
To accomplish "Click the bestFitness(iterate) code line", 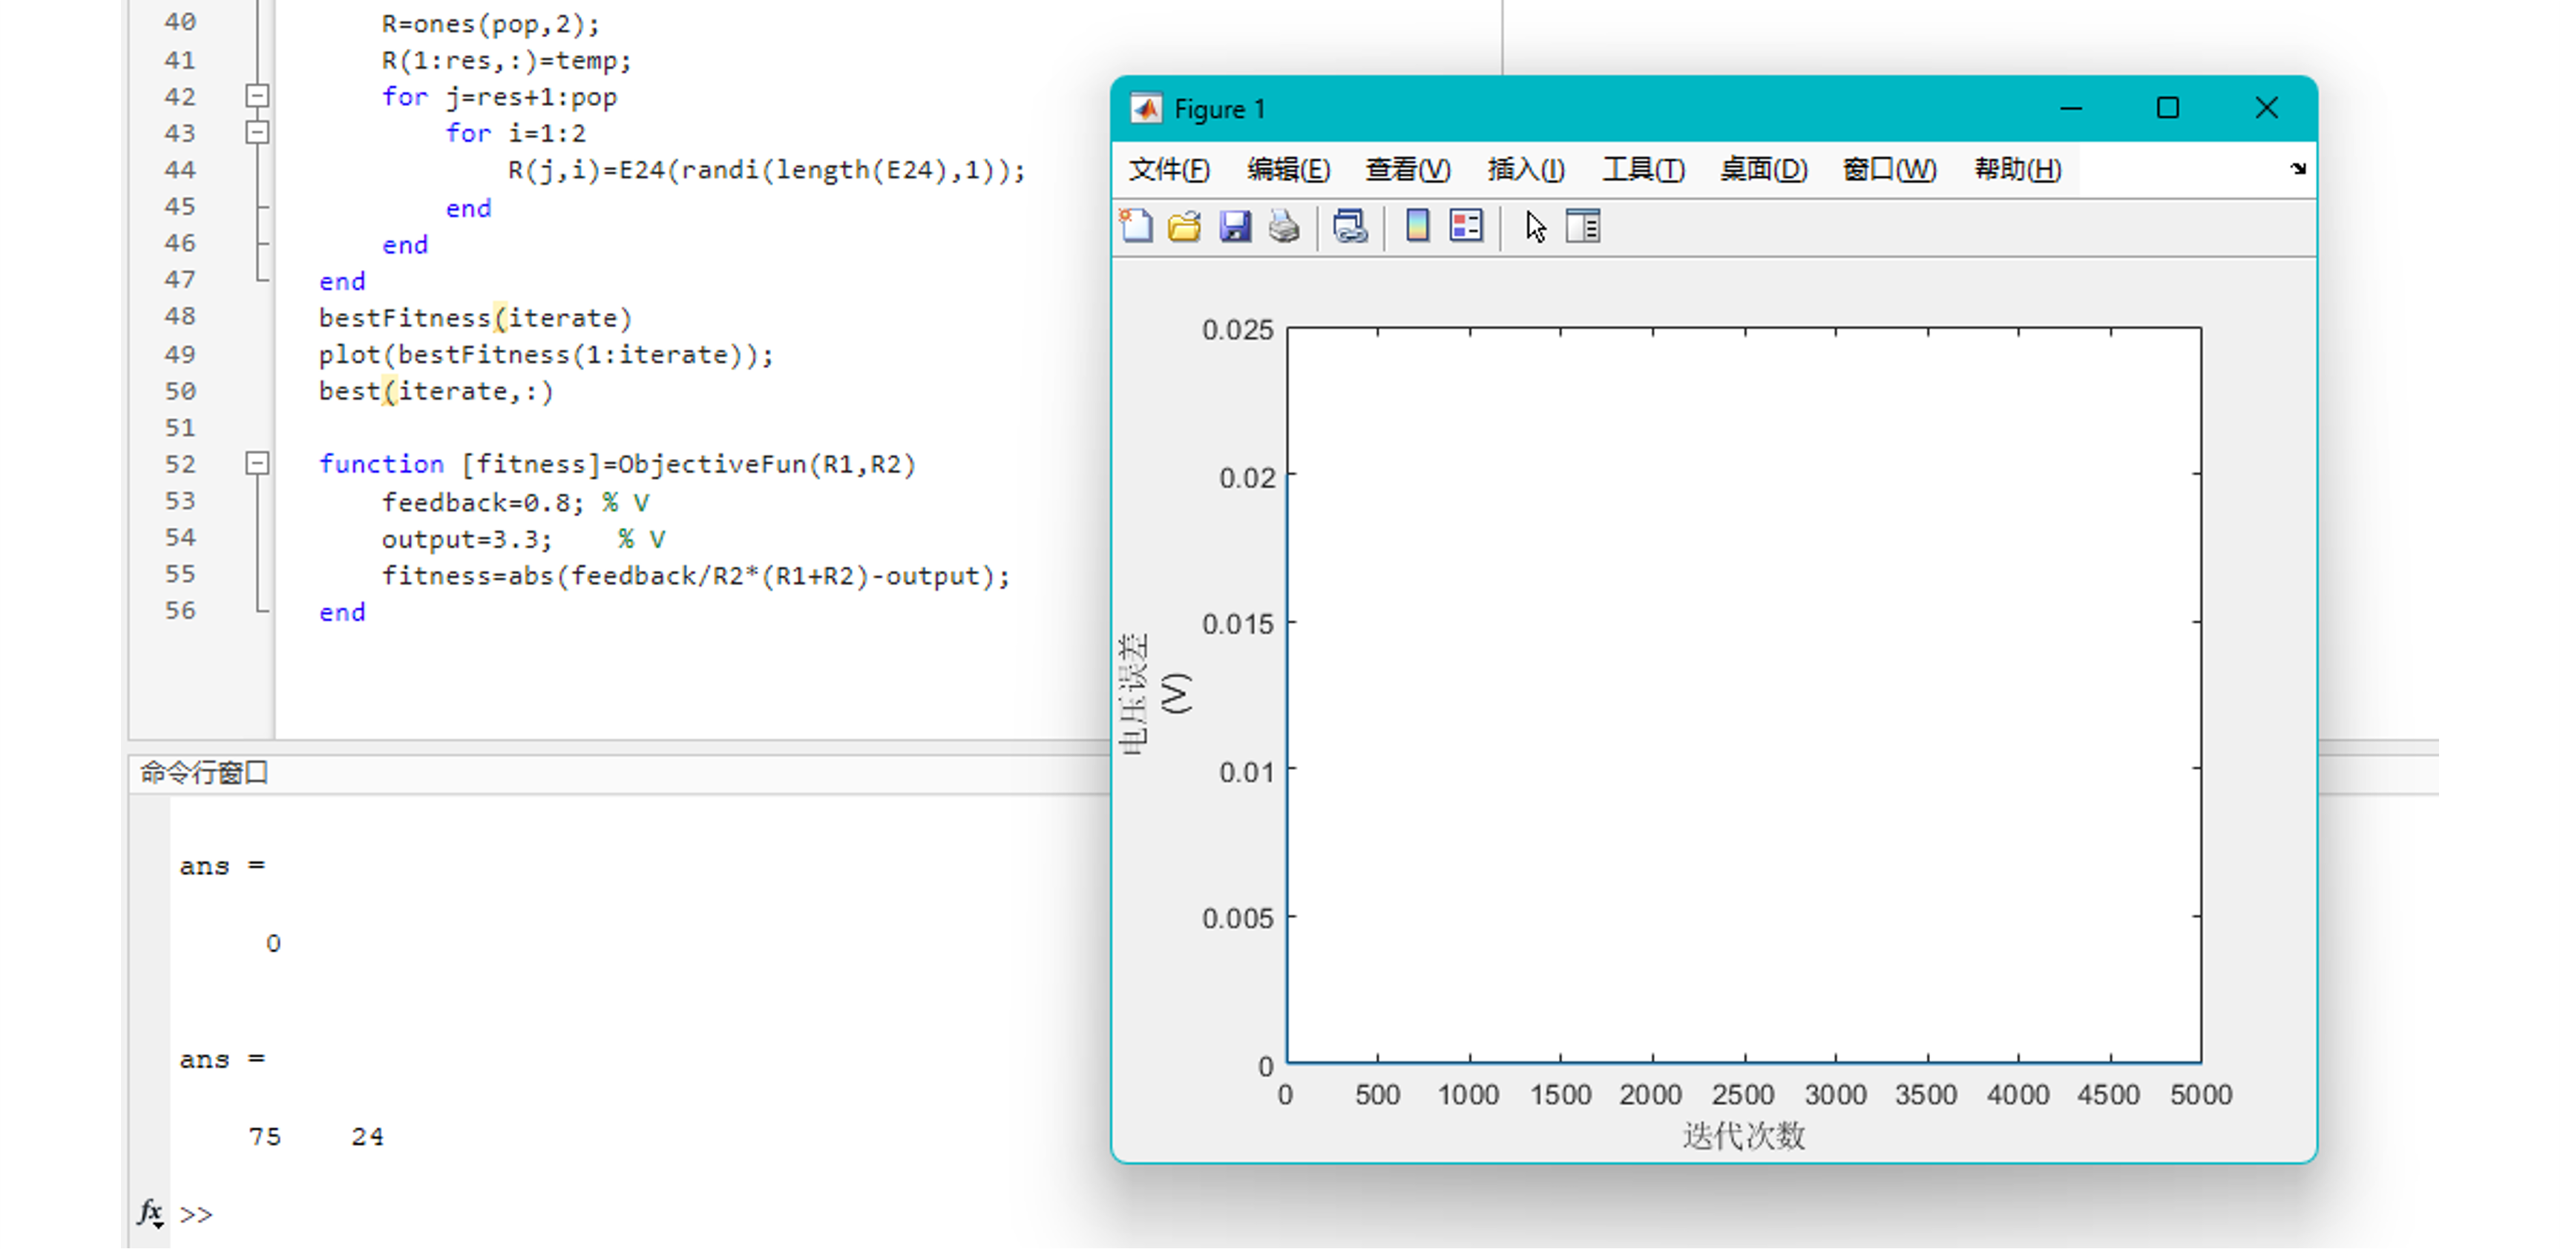I will point(475,318).
